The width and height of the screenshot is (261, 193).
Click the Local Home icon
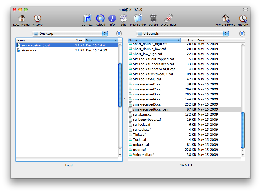click(21, 19)
